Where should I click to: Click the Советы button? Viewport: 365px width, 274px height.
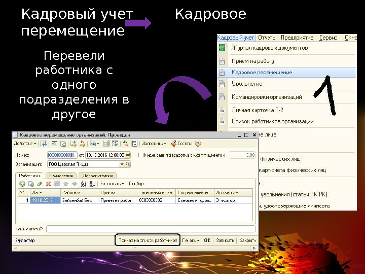click(x=182, y=144)
